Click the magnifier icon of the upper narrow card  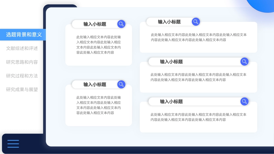[x=121, y=24]
